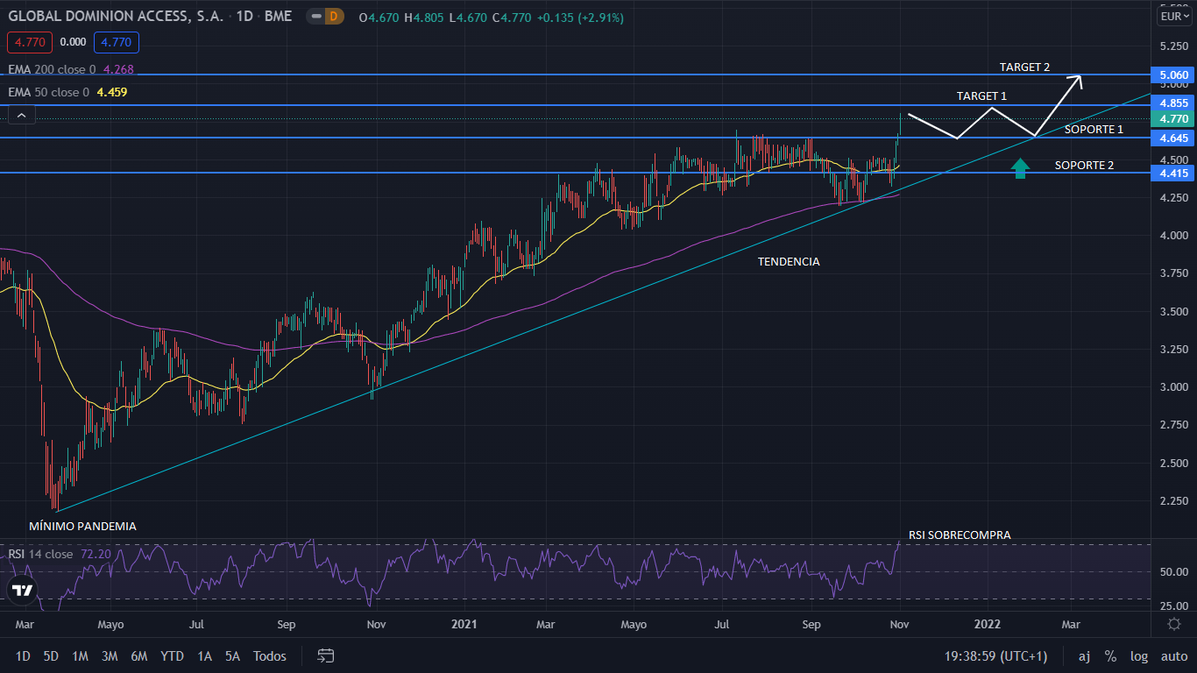Toggle the auto scale option
Image resolution: width=1197 pixels, height=673 pixels.
tap(1174, 655)
